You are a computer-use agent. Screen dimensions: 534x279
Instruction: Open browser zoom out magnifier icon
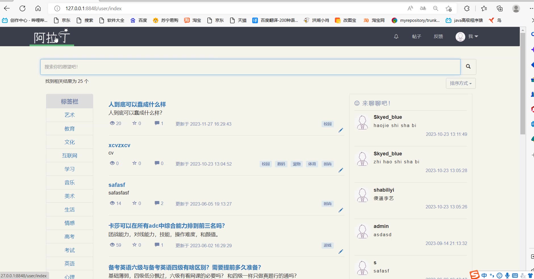pyautogui.click(x=436, y=9)
